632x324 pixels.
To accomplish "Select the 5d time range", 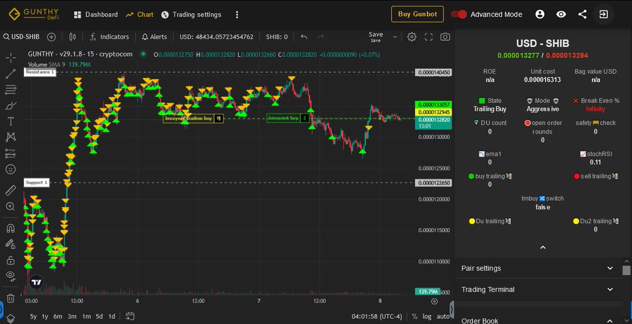I will [x=100, y=317].
